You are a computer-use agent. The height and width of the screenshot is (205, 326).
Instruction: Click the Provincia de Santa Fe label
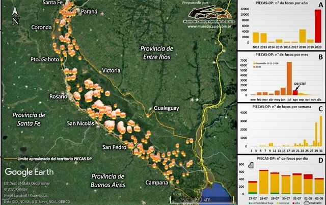pos(29,119)
